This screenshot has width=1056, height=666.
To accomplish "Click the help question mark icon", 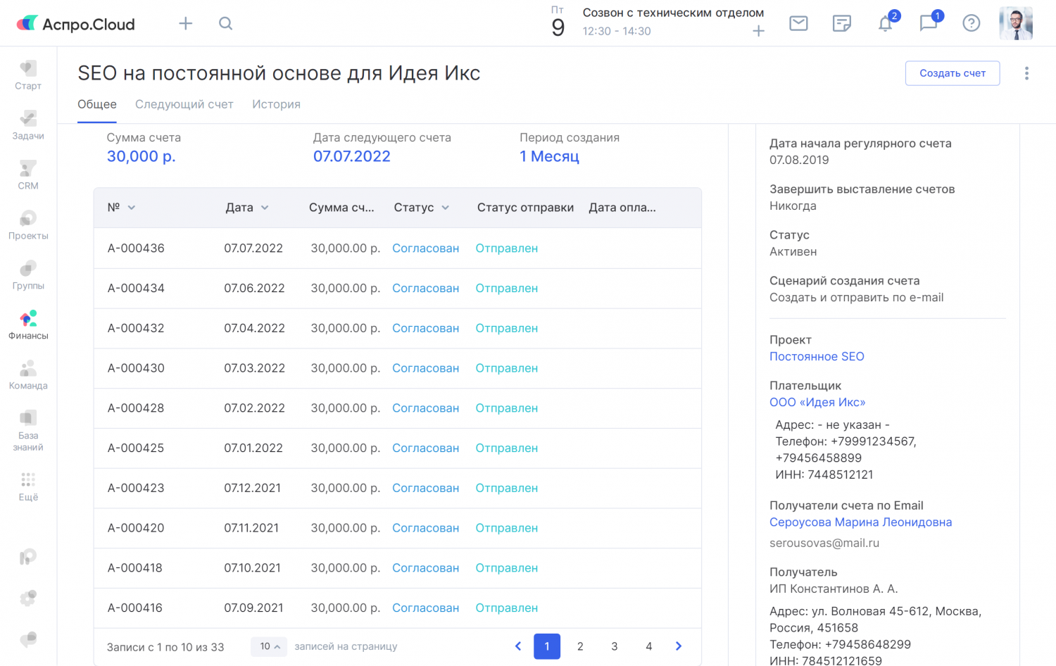I will tap(972, 24).
